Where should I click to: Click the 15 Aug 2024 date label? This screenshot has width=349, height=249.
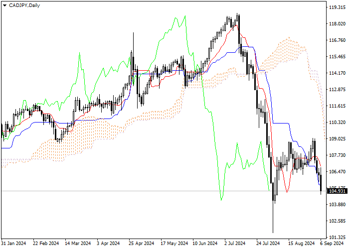(302, 244)
